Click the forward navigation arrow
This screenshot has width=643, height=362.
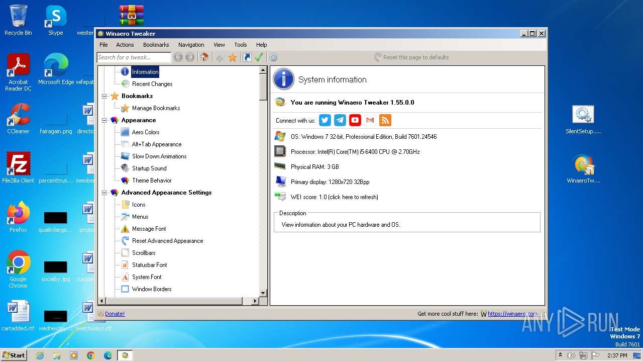tap(190, 57)
